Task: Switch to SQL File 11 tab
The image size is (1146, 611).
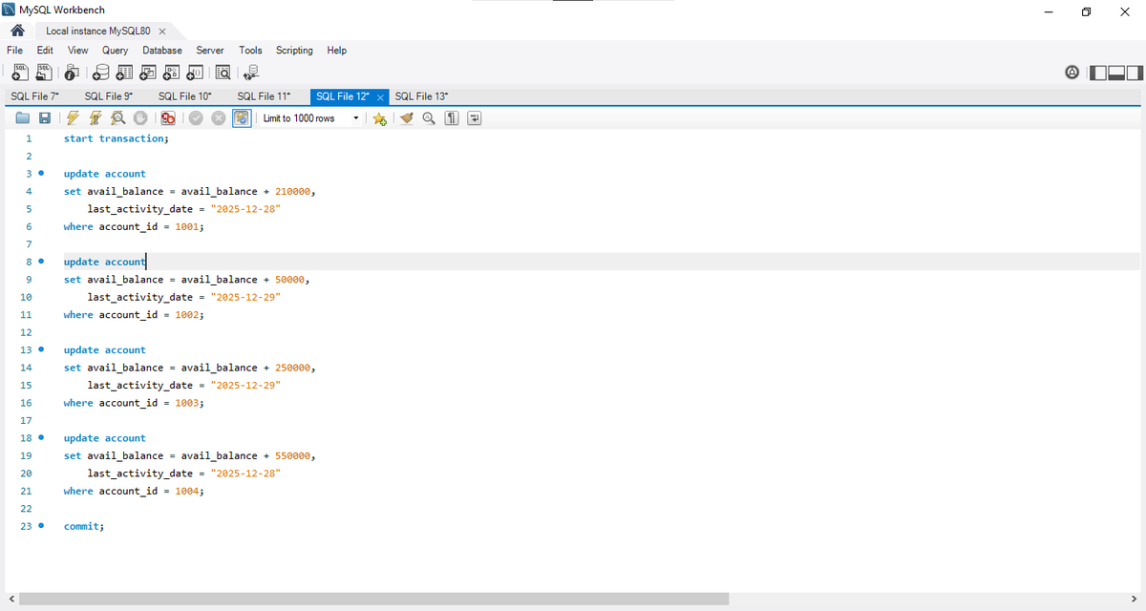Action: (263, 96)
